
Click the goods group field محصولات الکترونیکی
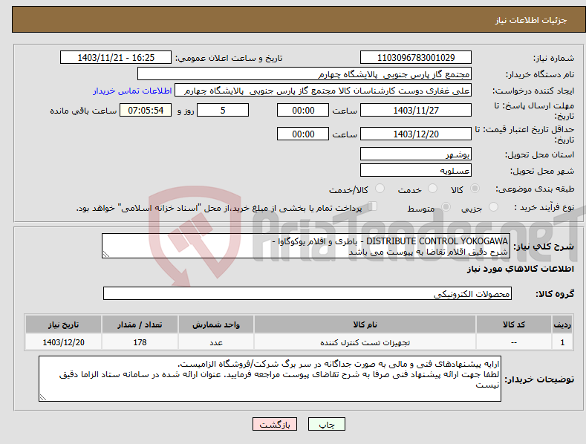307,294
